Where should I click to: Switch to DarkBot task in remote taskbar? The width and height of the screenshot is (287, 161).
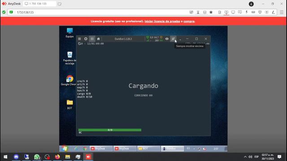[172, 148]
